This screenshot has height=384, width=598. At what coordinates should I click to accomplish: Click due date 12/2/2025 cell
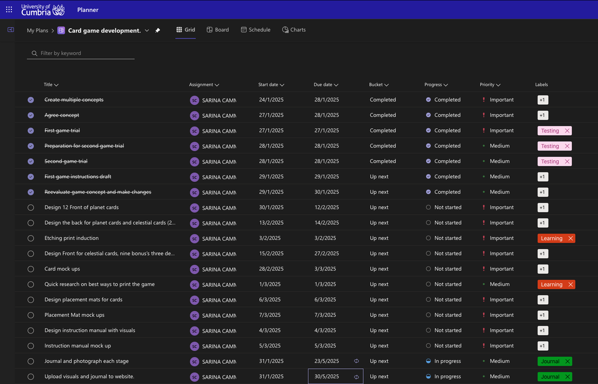pyautogui.click(x=327, y=207)
